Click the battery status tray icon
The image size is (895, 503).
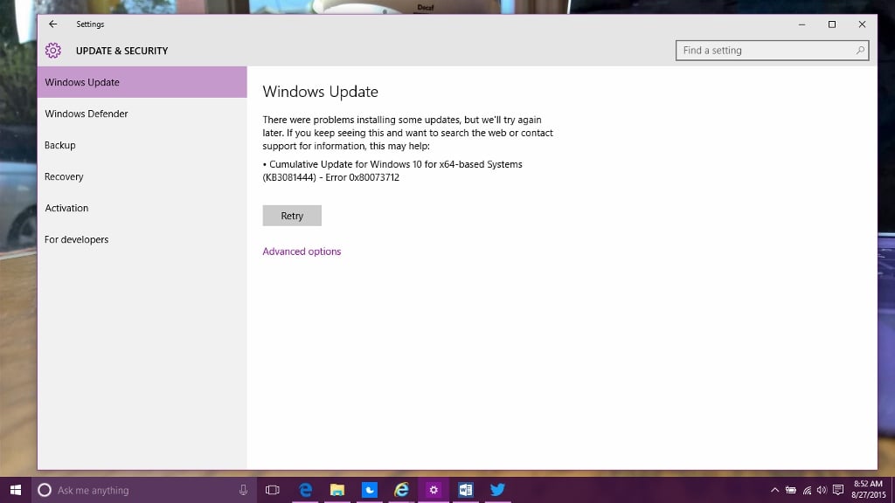(x=790, y=490)
